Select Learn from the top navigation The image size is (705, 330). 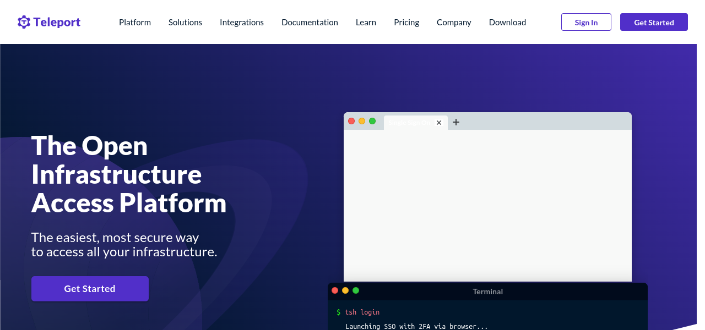coord(366,23)
